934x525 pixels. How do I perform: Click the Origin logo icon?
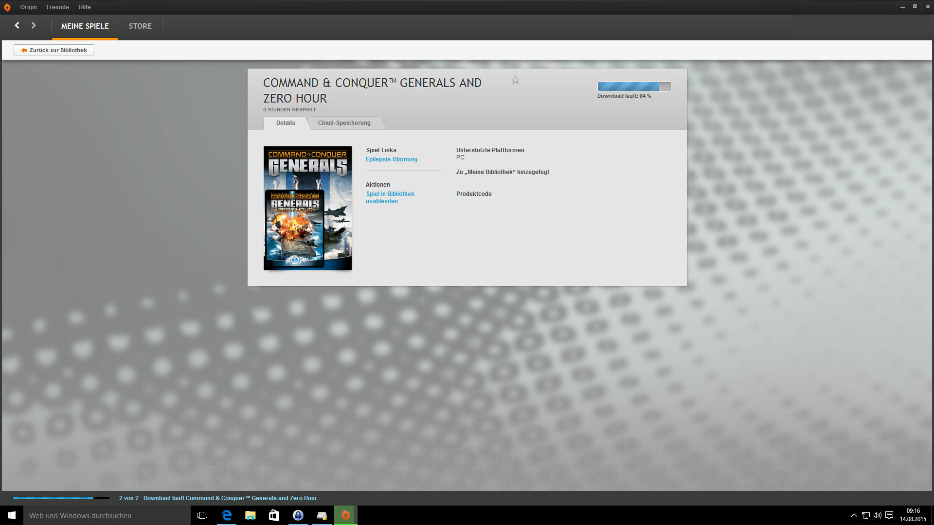coord(7,7)
